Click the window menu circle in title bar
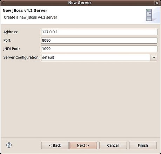161x154 pixels. tap(4, 3)
